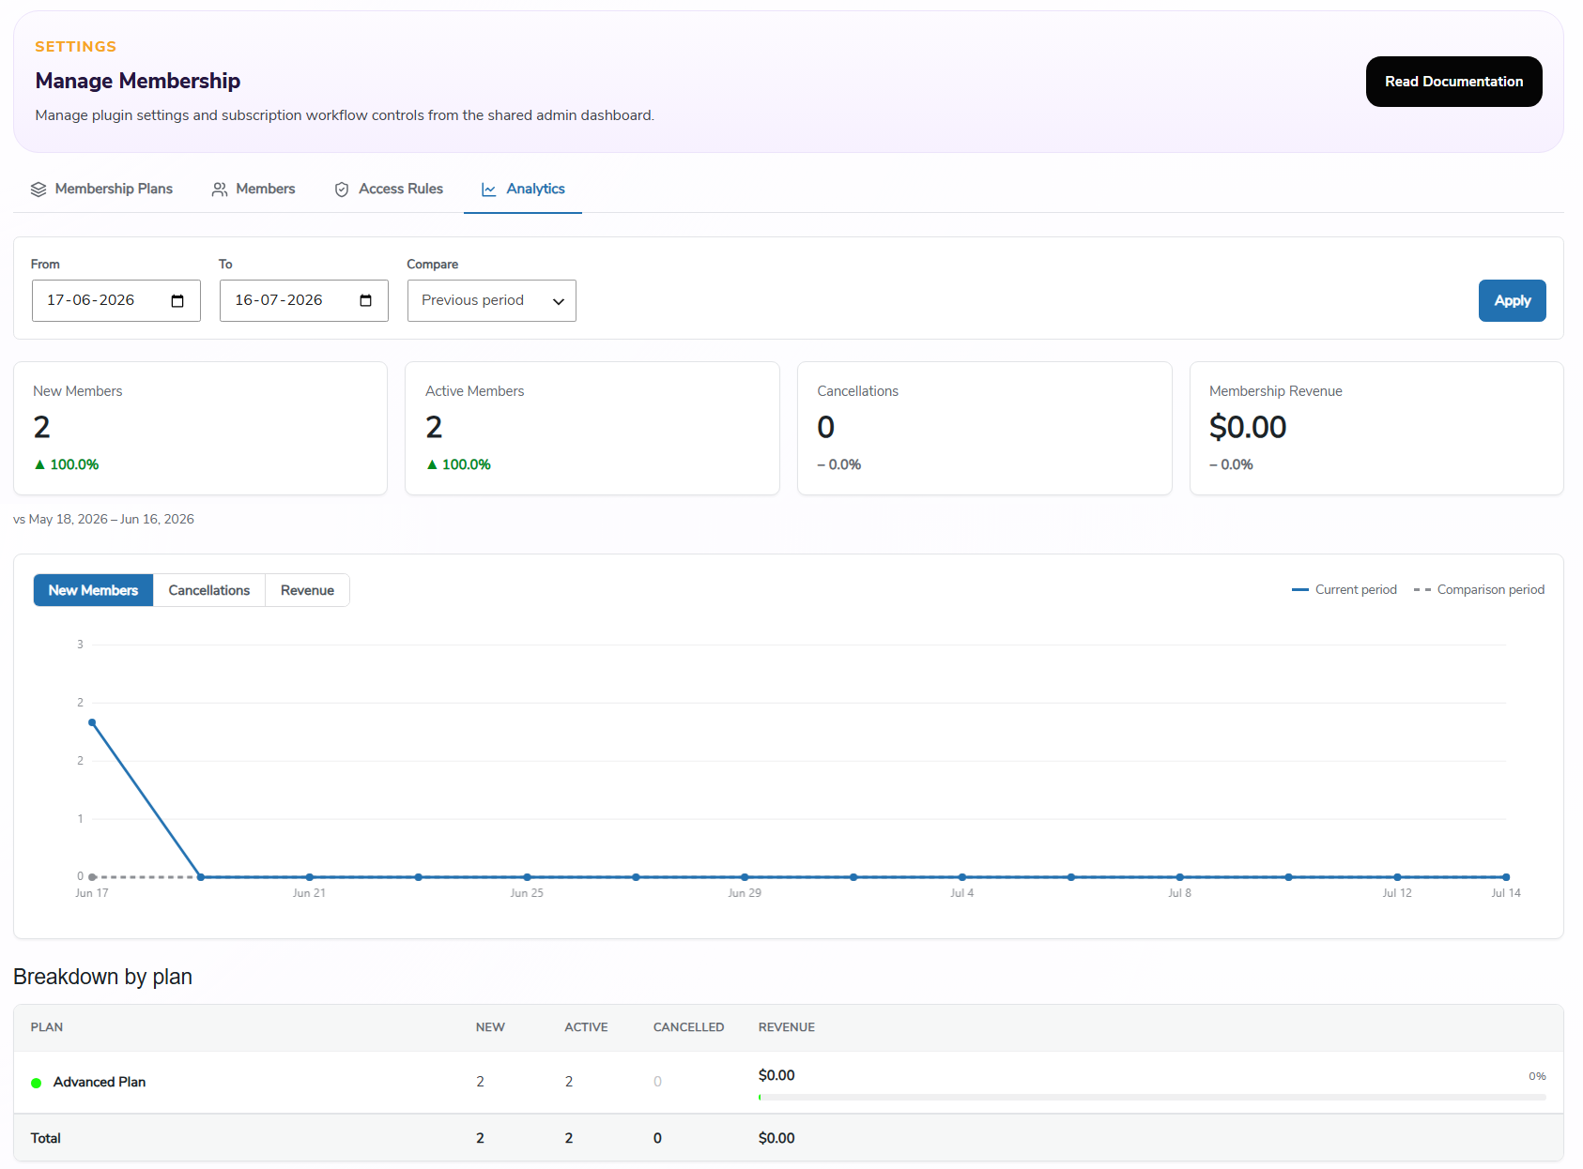1583x1169 pixels.
Task: Click the SETTINGS label
Action: tap(76, 47)
